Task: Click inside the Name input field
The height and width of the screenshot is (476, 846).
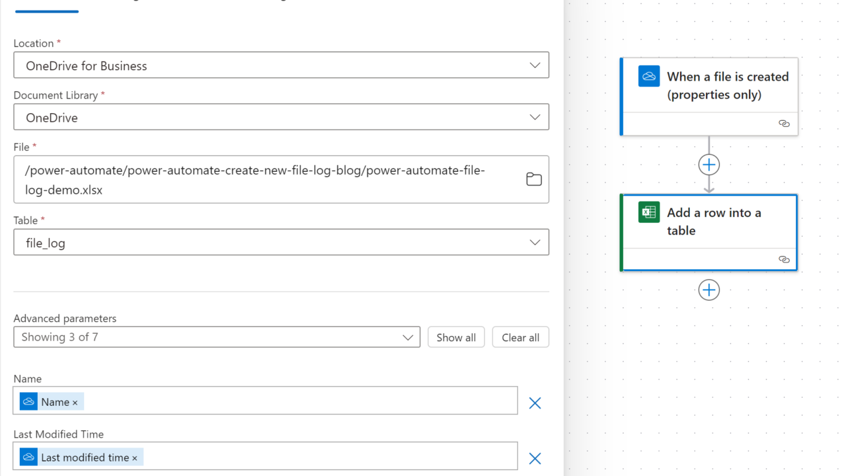Action: click(297, 401)
